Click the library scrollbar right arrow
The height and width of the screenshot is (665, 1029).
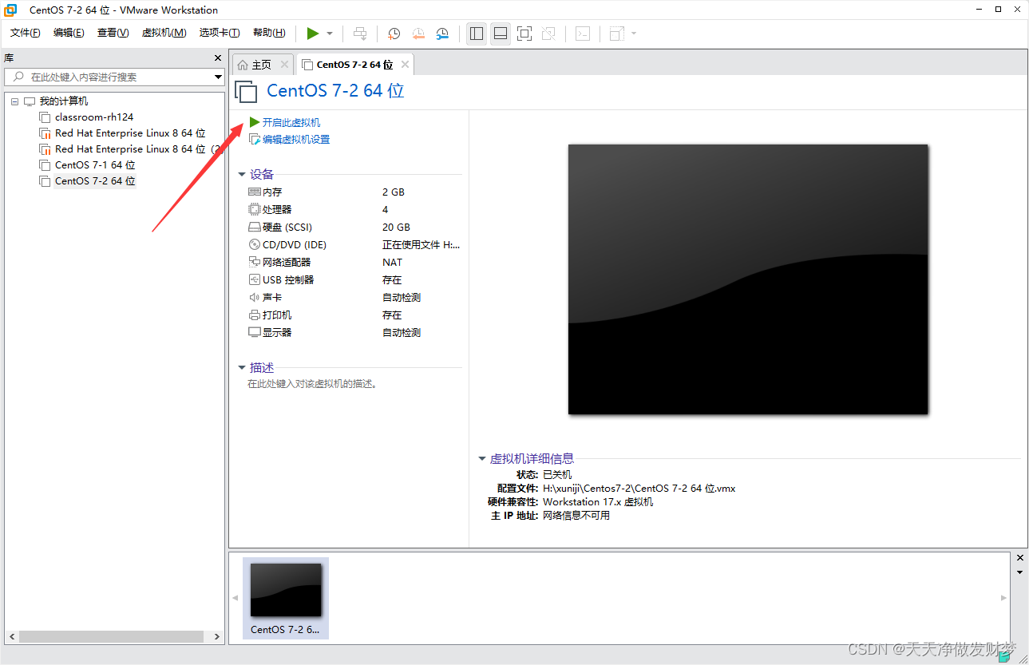coord(217,637)
